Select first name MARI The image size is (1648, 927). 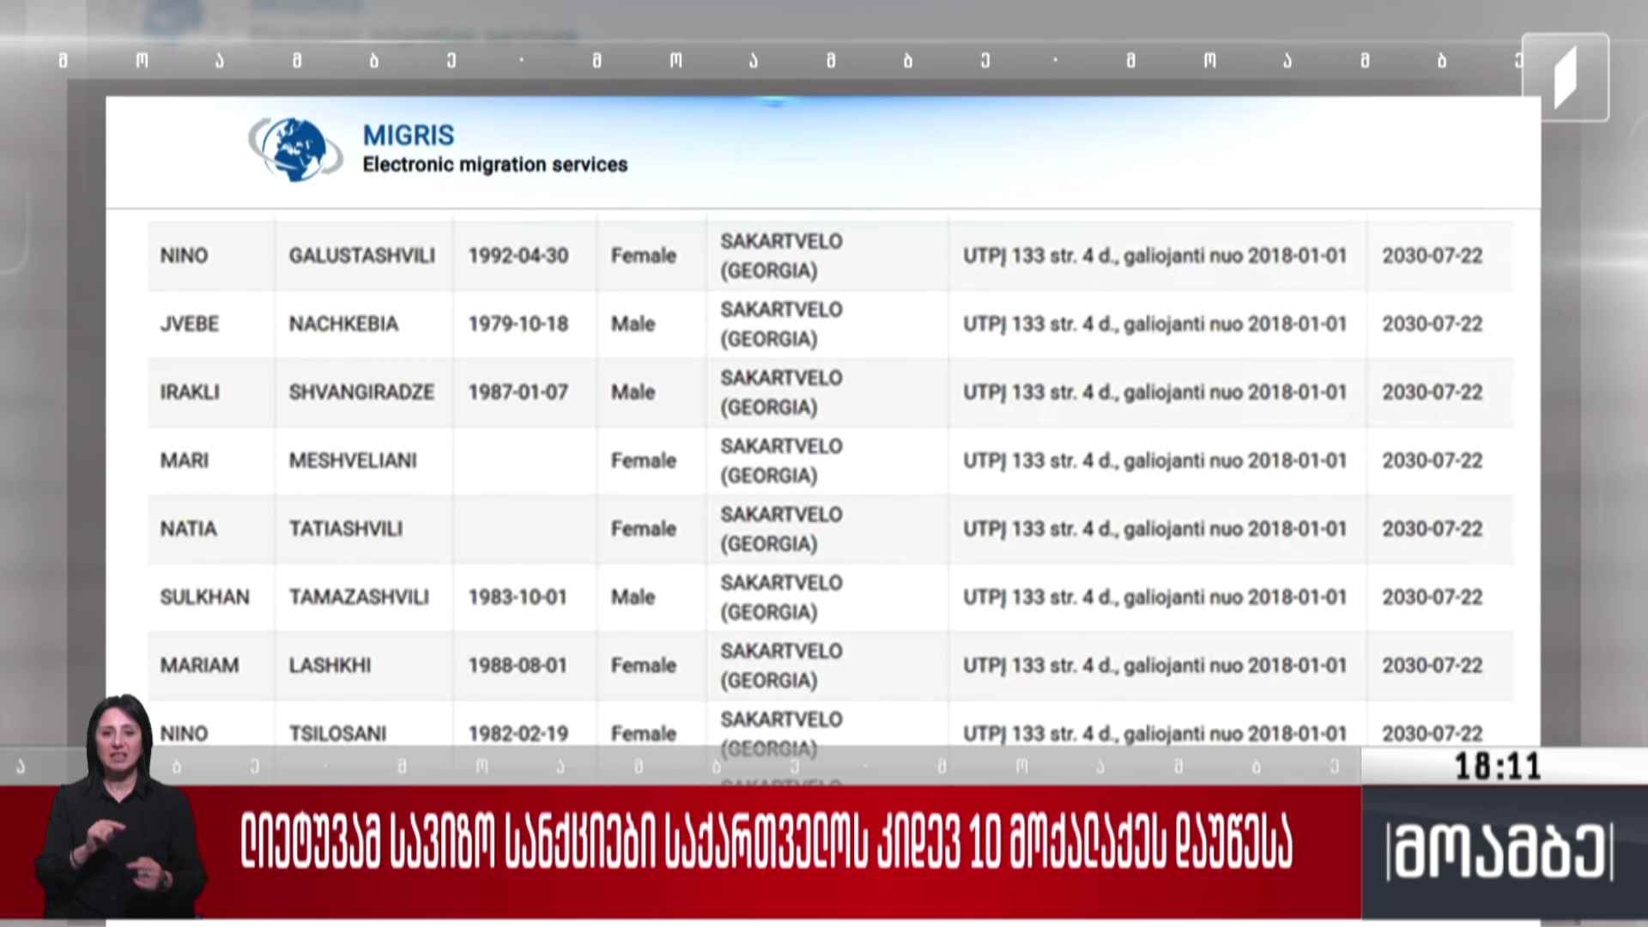184,460
